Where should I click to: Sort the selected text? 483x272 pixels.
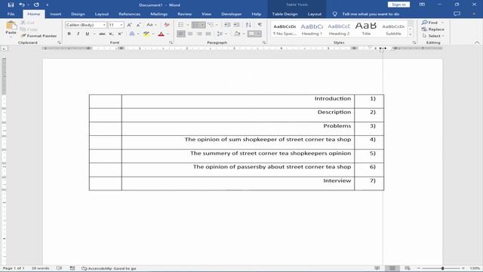pyautogui.click(x=248, y=25)
